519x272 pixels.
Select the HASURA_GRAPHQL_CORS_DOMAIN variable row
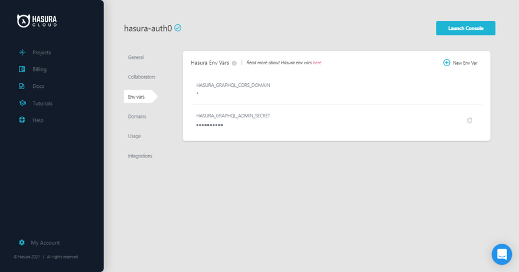pos(337,89)
